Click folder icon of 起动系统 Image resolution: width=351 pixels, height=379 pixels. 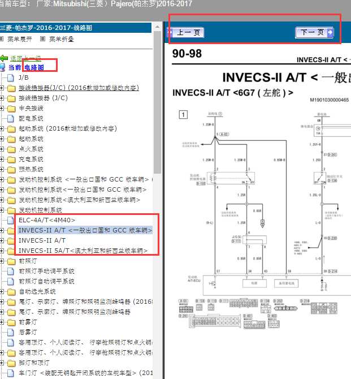11,139
